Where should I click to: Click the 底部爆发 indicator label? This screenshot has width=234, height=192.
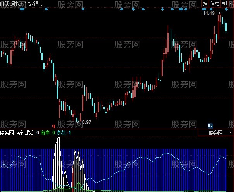click(25, 133)
